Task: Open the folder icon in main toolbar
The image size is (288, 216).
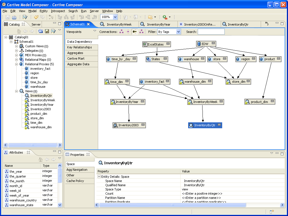Action: tap(150, 17)
